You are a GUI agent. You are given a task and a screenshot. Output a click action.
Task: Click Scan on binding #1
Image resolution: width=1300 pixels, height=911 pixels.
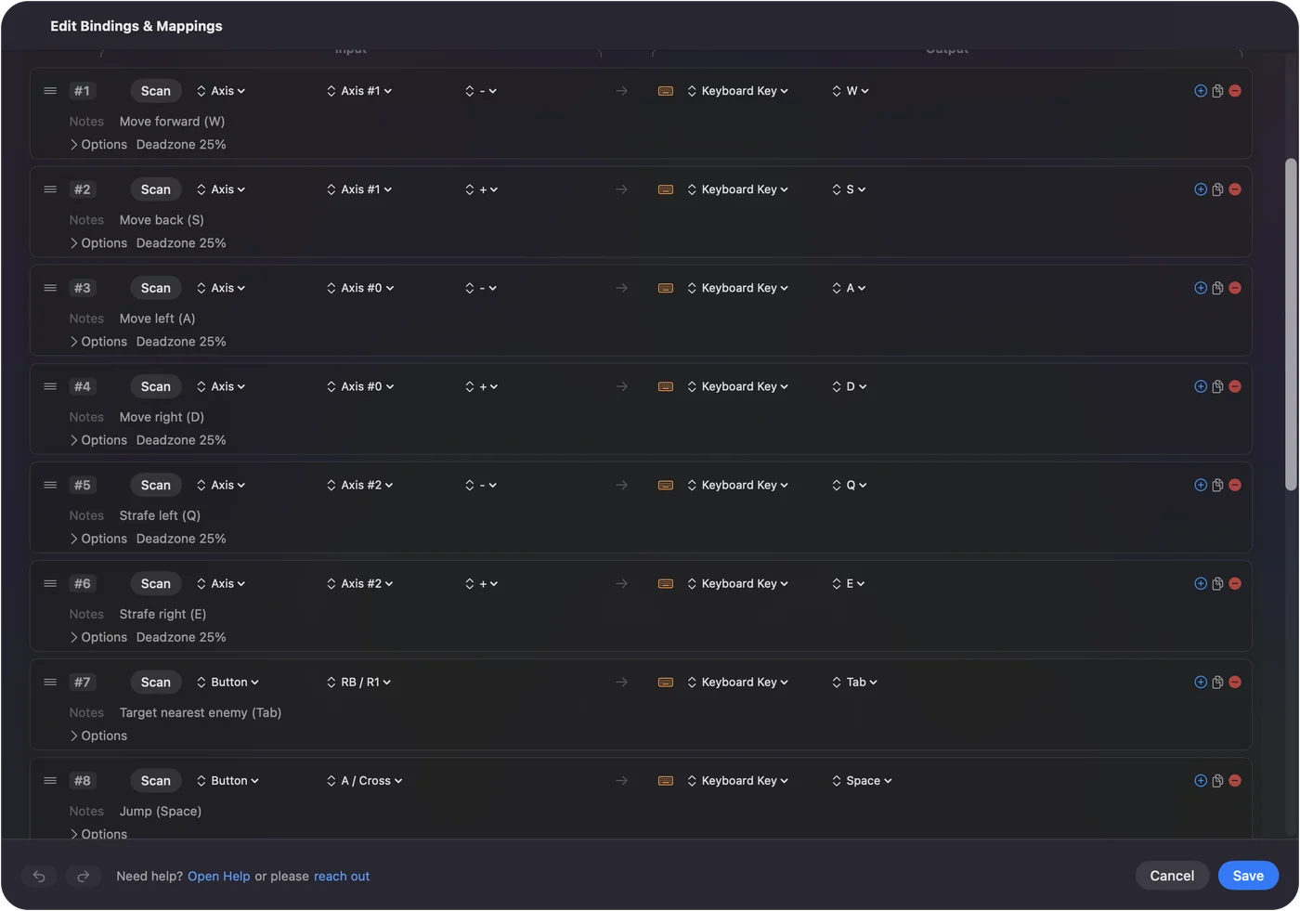pos(156,91)
